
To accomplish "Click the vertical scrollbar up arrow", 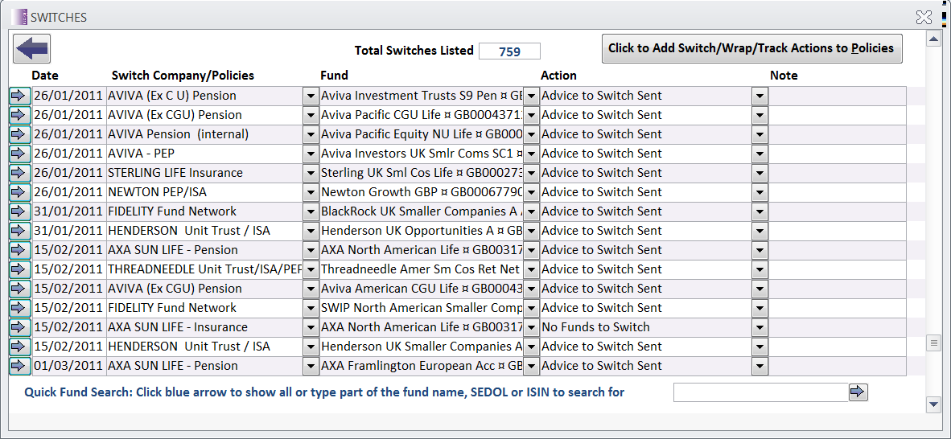I will coord(933,40).
